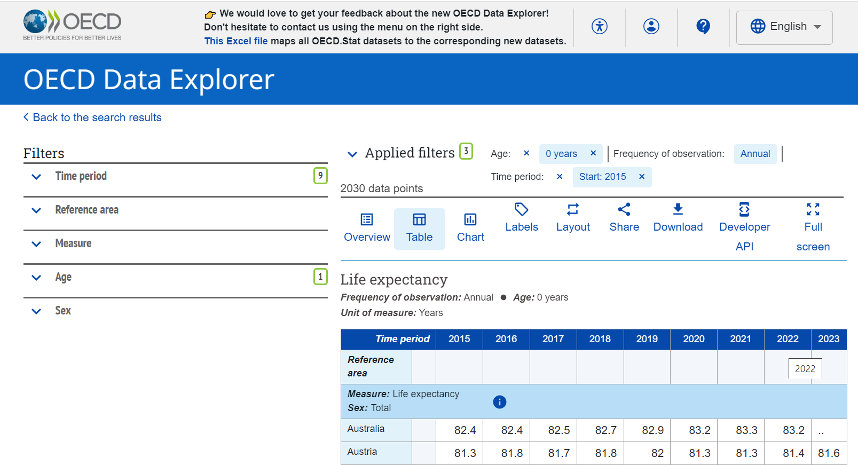Click the user account icon
This screenshot has width=858, height=465.
pos(651,26)
